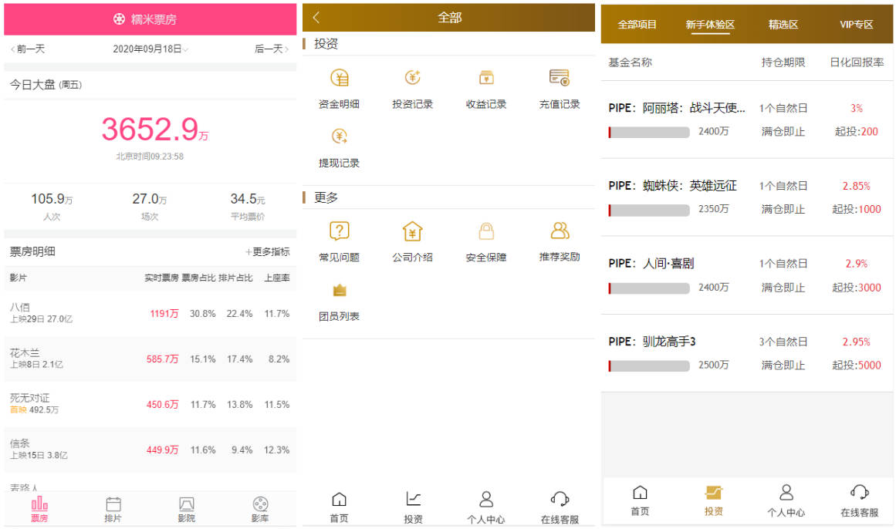896x529 pixels.
Task: Click progress bar of 阿丽塔 fund
Action: [649, 132]
